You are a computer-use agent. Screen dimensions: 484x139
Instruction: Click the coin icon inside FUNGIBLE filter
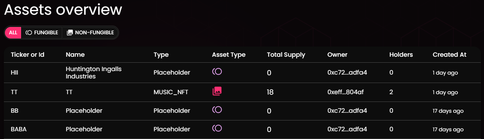coord(29,33)
